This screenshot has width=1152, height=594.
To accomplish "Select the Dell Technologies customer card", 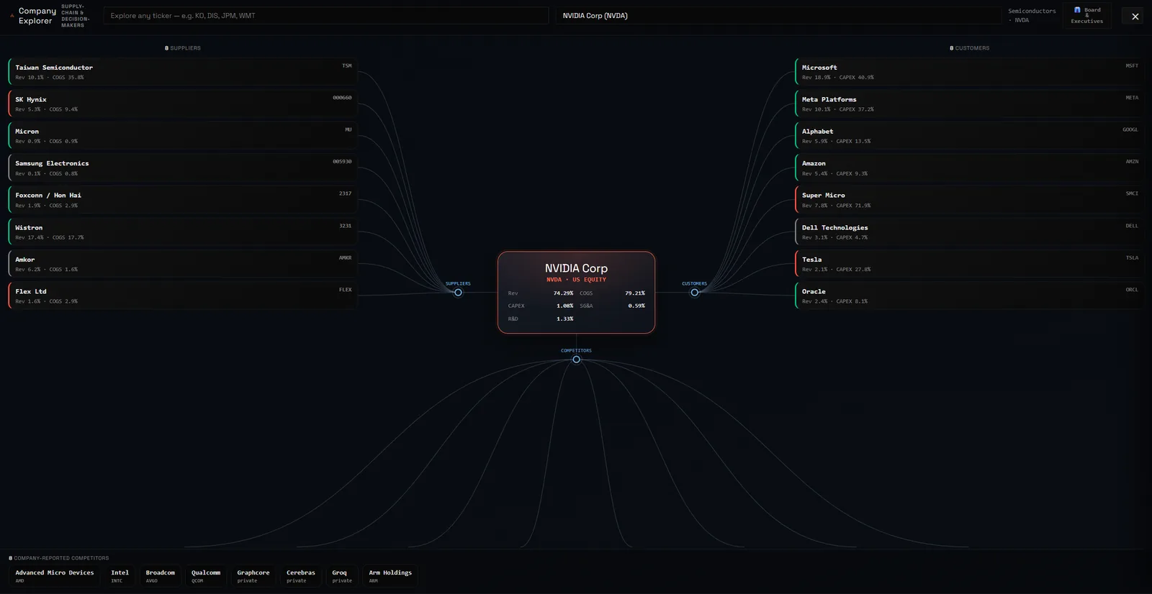I will [969, 232].
